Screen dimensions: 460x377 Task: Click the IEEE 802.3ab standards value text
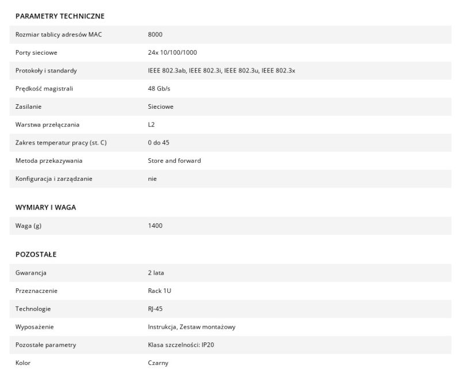point(221,71)
